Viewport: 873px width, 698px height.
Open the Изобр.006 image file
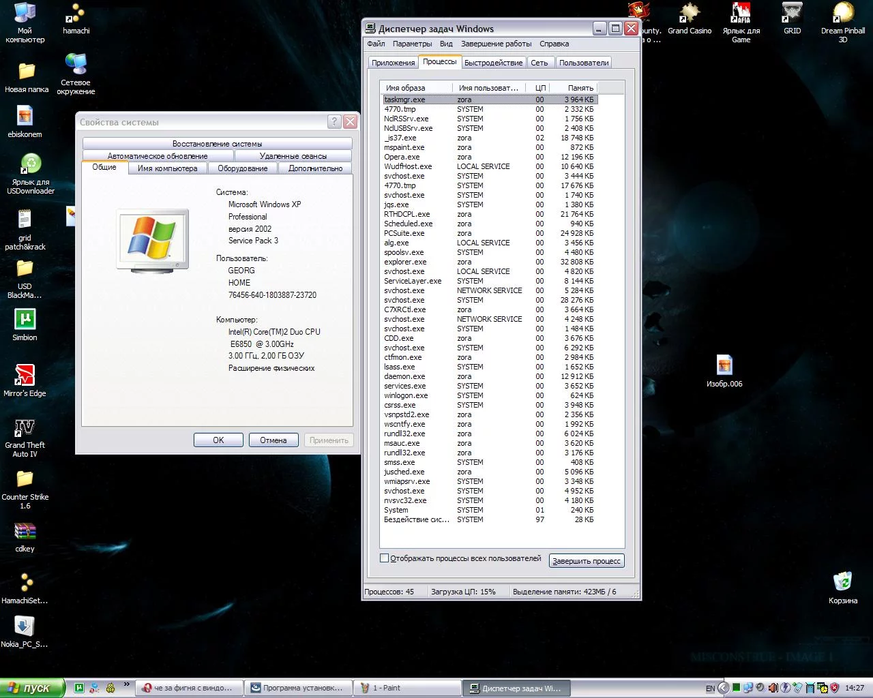(x=724, y=366)
